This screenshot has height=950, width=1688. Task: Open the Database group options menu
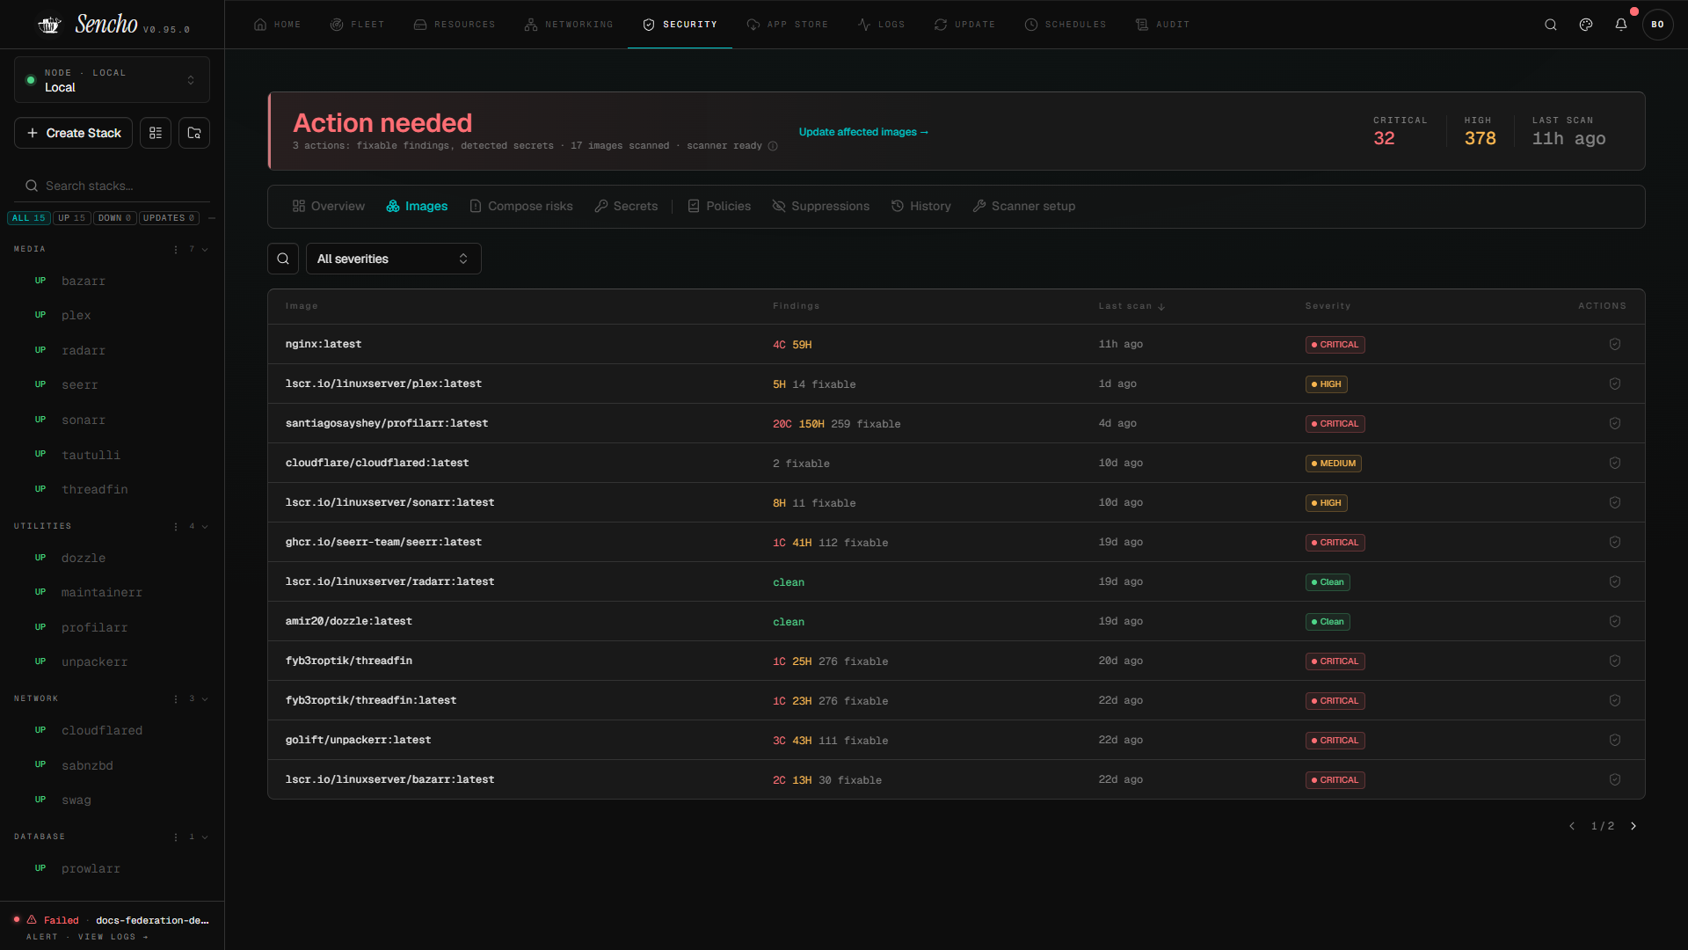coord(176,837)
